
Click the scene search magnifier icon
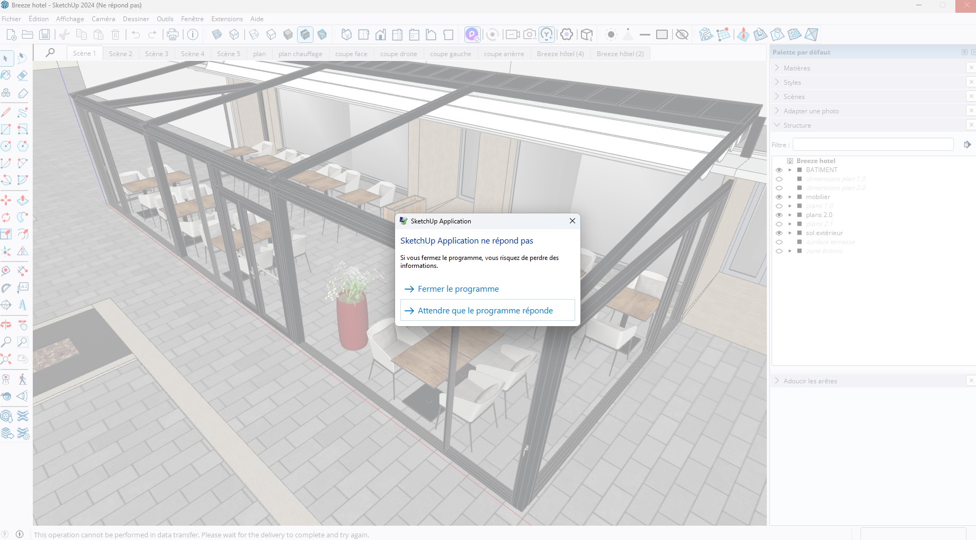pyautogui.click(x=50, y=52)
